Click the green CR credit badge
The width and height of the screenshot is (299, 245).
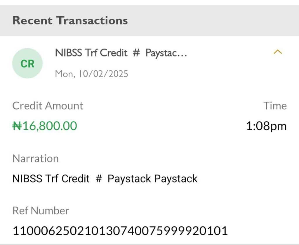point(27,63)
